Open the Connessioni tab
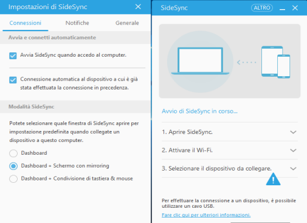Viewport: 307px width, 223px height. click(x=26, y=23)
